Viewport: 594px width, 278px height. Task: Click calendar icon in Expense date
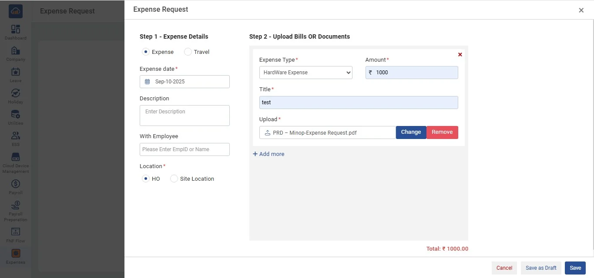tap(148, 82)
